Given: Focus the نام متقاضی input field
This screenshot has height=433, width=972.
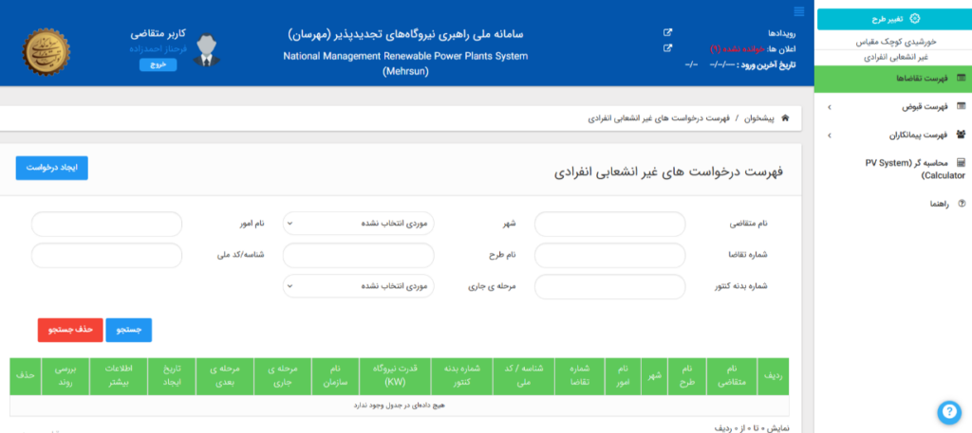Looking at the screenshot, I should click(610, 224).
